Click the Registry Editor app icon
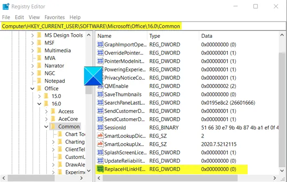This screenshot has height=182, width=287. [6, 7]
